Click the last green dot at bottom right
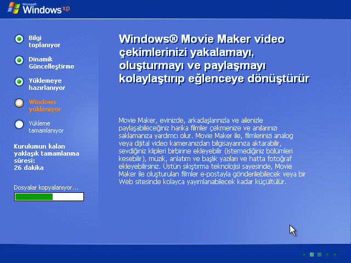351x263 pixels. tap(335, 255)
